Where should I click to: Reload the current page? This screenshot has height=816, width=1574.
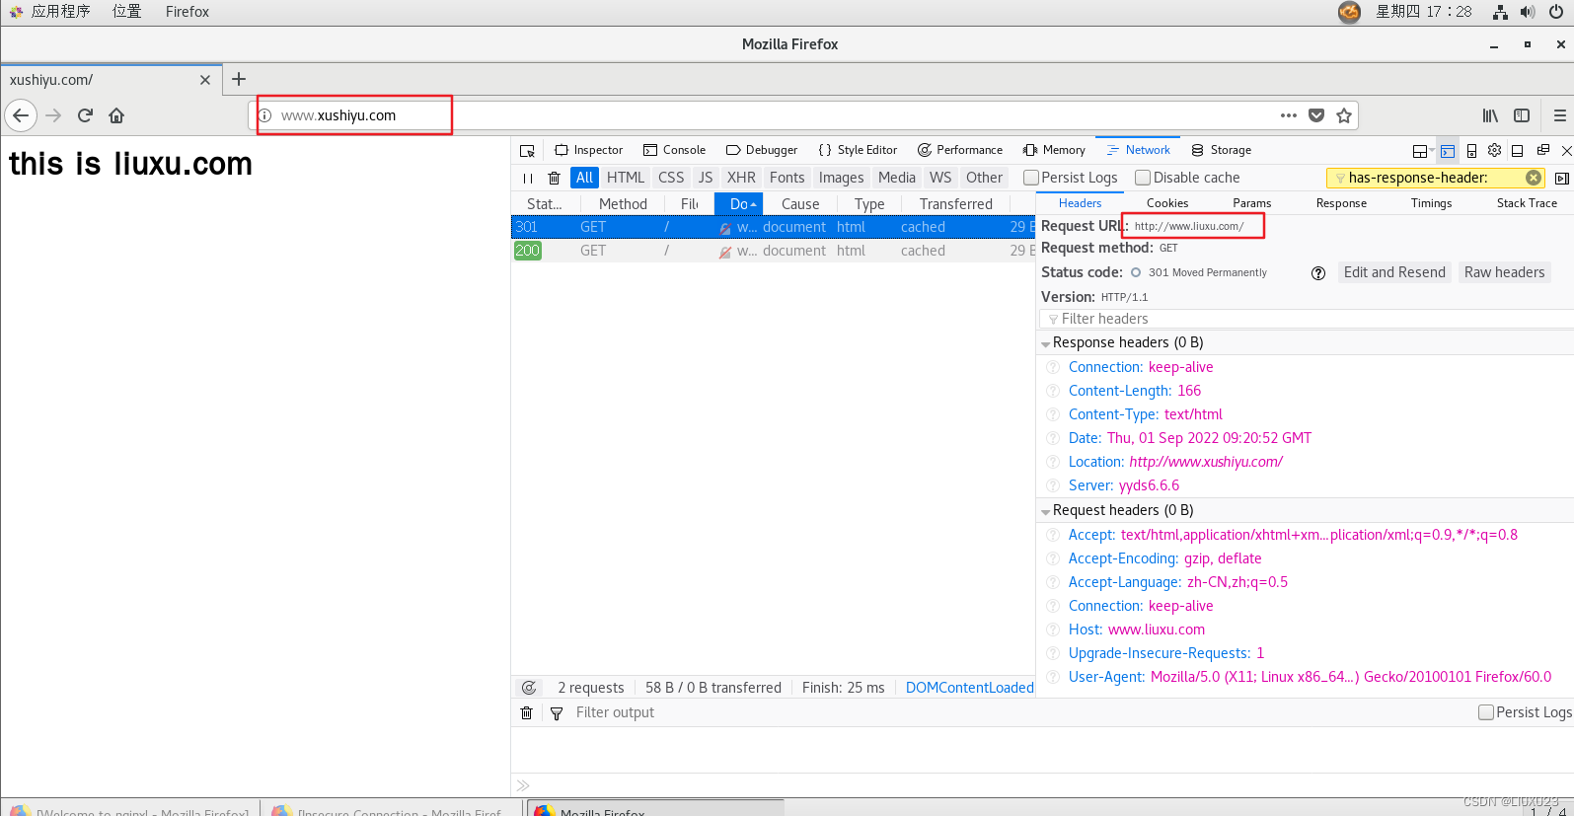pos(85,115)
